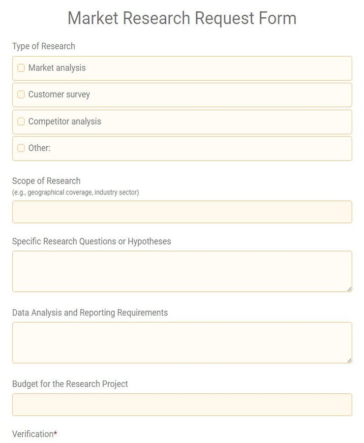Click the Specific Research Questions text area
Screen dimensions: 364x443
(182, 271)
